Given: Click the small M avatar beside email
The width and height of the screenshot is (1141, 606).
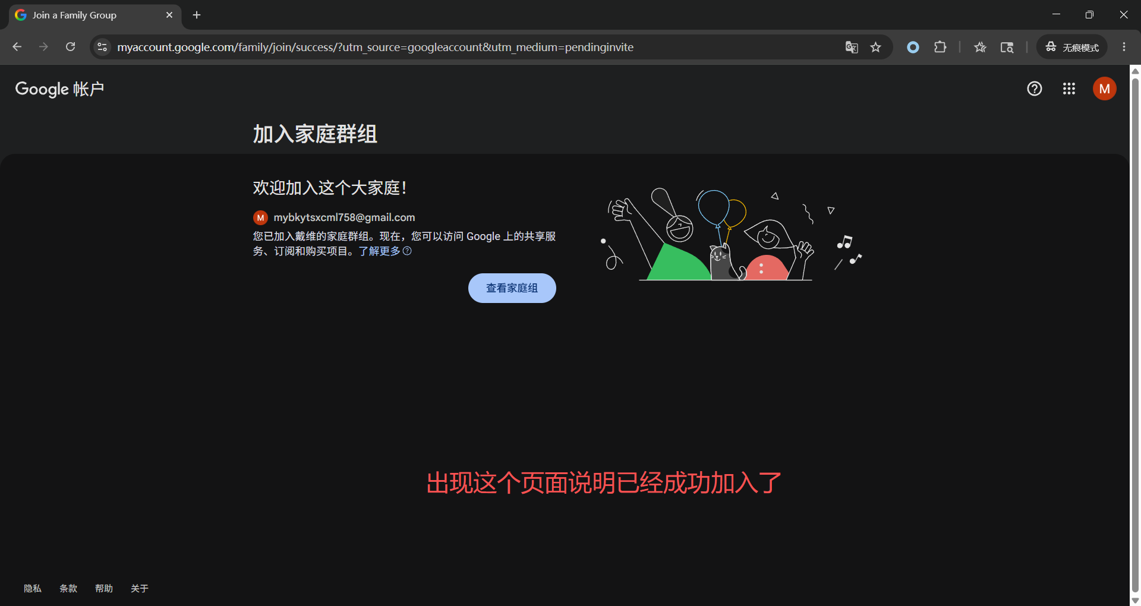Looking at the screenshot, I should coord(260,217).
